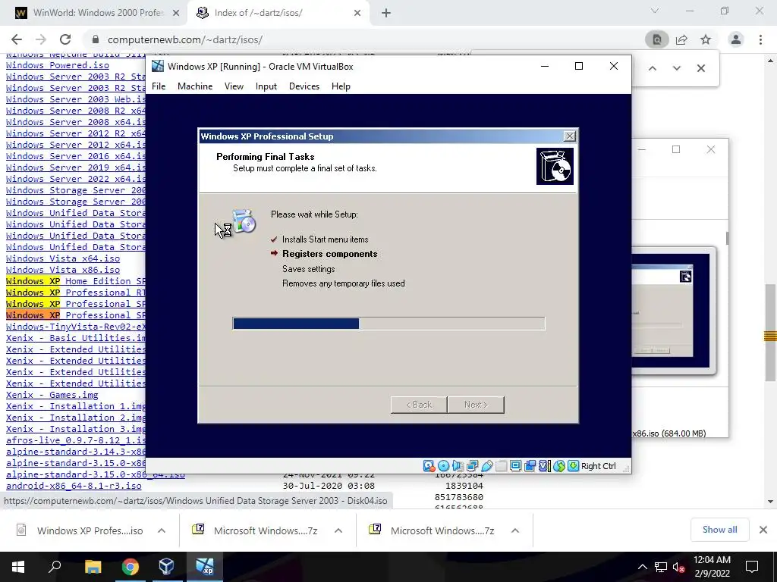The width and height of the screenshot is (777, 582).
Task: Open Chrome's three-dot menu
Action: pos(760,39)
